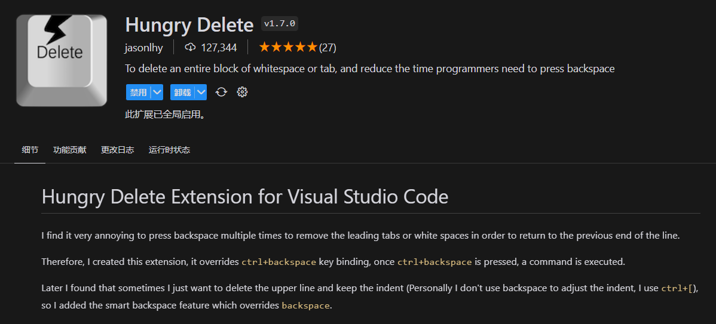Click the Hungry Delete extension key icon
Viewport: 716px width, 324px height.
(62, 61)
